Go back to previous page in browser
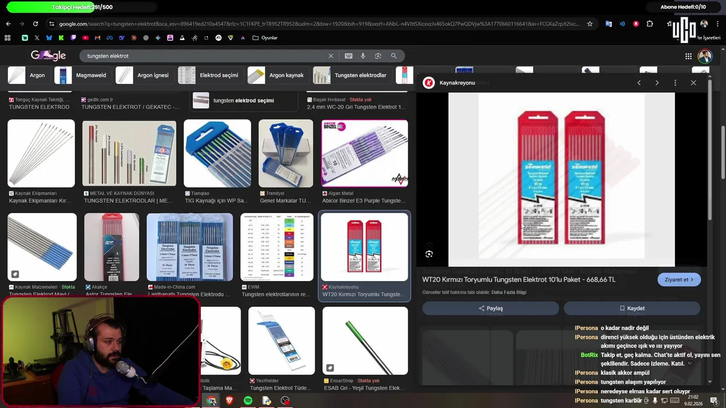This screenshot has height=408, width=726. (x=8, y=24)
